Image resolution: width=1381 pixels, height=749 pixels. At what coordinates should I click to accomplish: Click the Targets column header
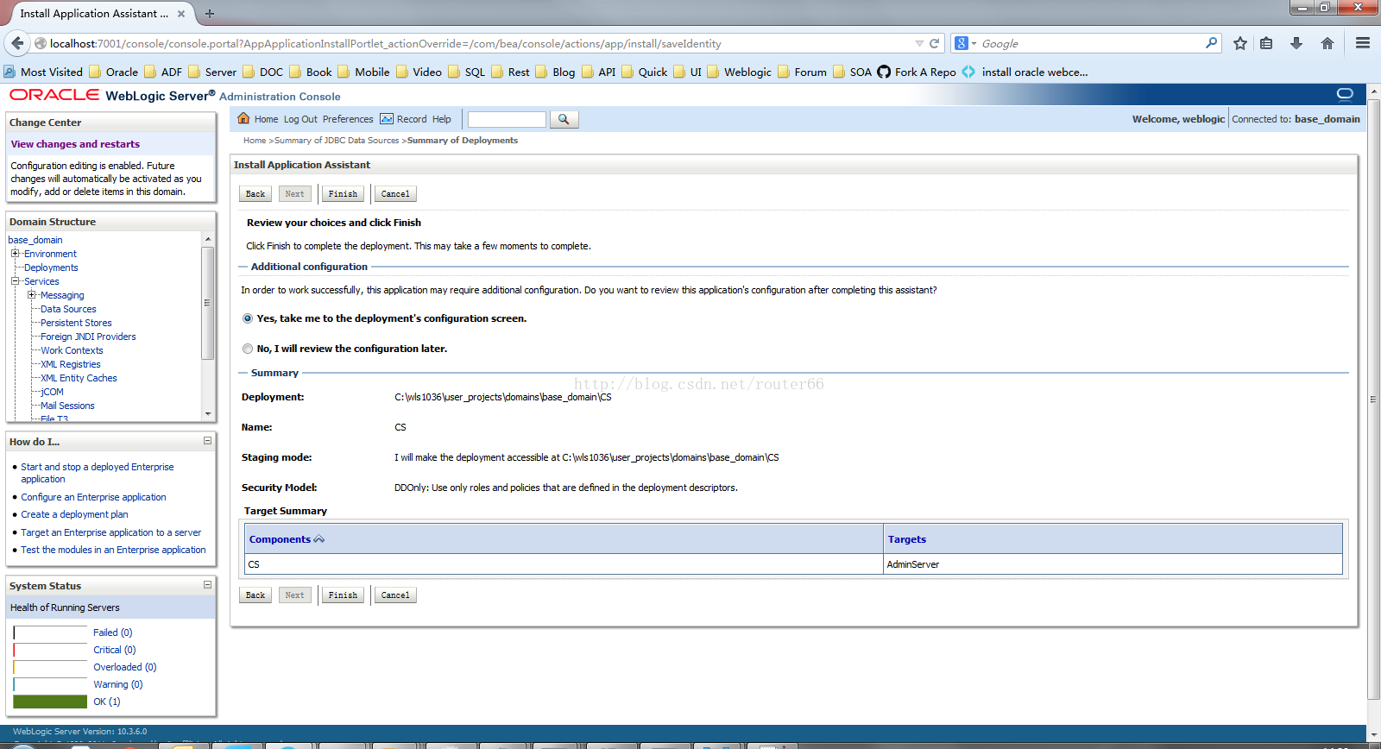[x=907, y=539]
